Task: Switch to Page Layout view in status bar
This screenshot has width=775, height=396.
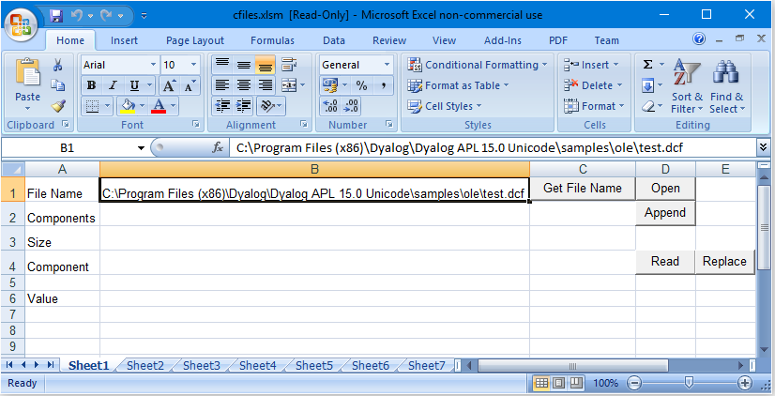Action: click(x=560, y=383)
